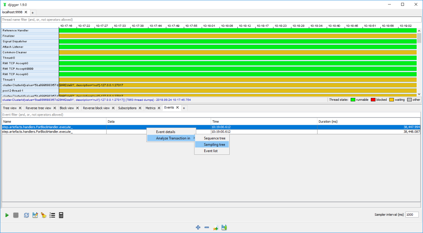
Task: Select the pool-2-thread-1 thread row
Action: click(30, 91)
